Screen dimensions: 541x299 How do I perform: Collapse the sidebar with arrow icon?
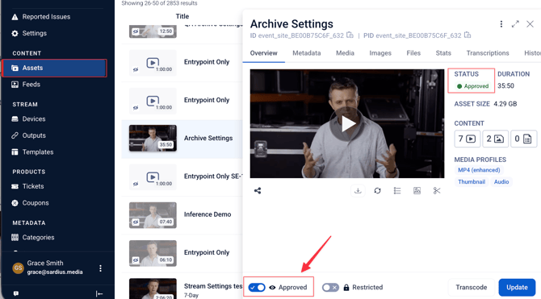click(99, 293)
